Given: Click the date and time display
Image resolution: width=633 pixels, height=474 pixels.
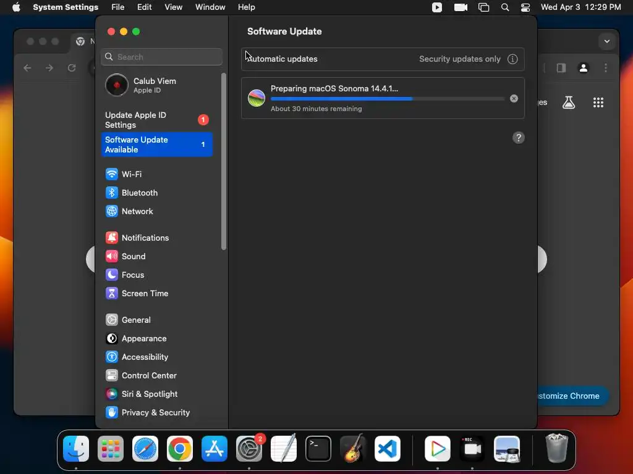Looking at the screenshot, I should [x=581, y=7].
